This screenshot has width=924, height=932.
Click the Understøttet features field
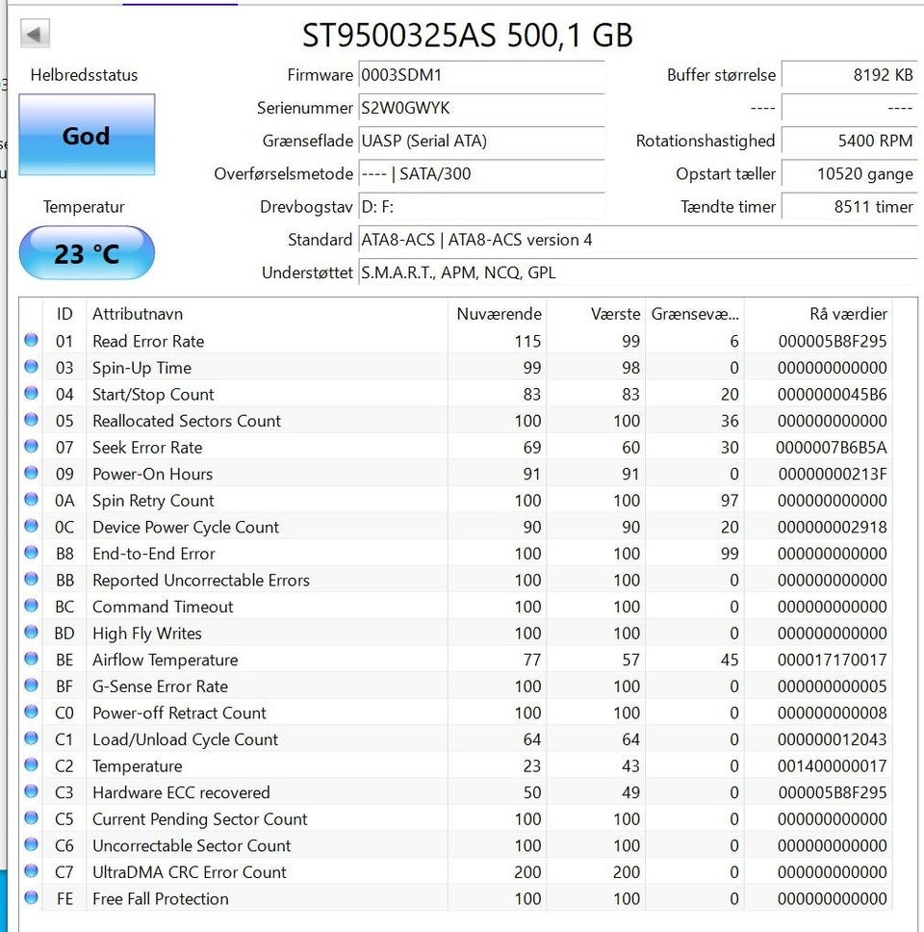(635, 272)
